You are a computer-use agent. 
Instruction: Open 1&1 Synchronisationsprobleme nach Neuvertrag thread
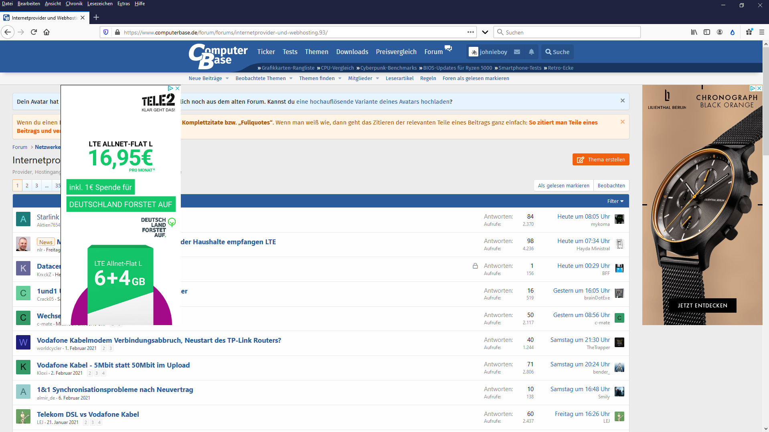[115, 390]
